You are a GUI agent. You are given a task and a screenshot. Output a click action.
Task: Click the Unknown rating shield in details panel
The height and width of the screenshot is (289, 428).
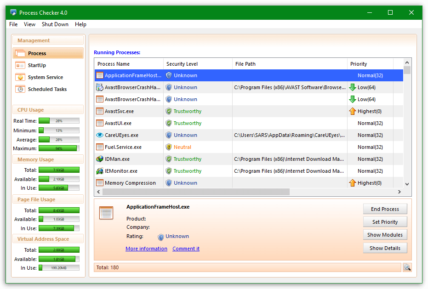tap(161, 237)
